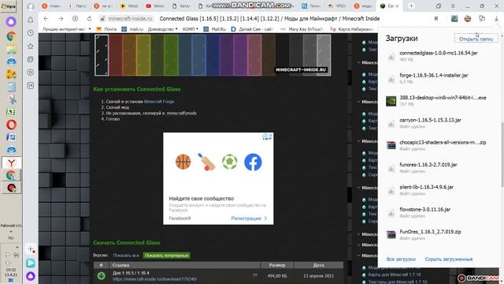Select Показать популярные version filter
This screenshot has height=284, width=504.
pyautogui.click(x=166, y=256)
